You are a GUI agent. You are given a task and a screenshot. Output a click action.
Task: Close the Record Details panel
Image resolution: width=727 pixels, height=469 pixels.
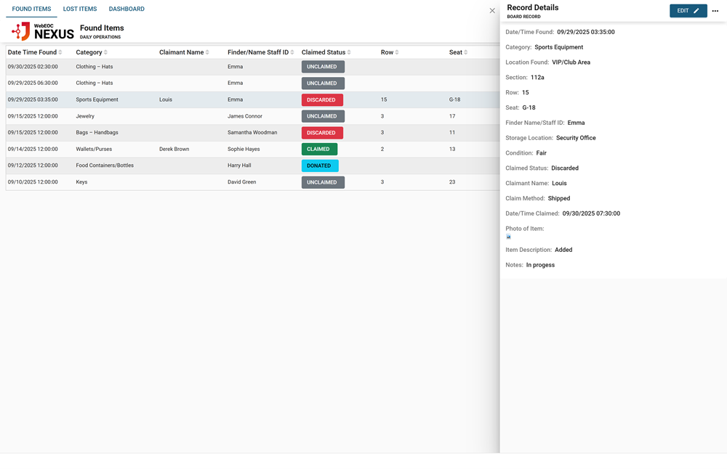pyautogui.click(x=492, y=11)
